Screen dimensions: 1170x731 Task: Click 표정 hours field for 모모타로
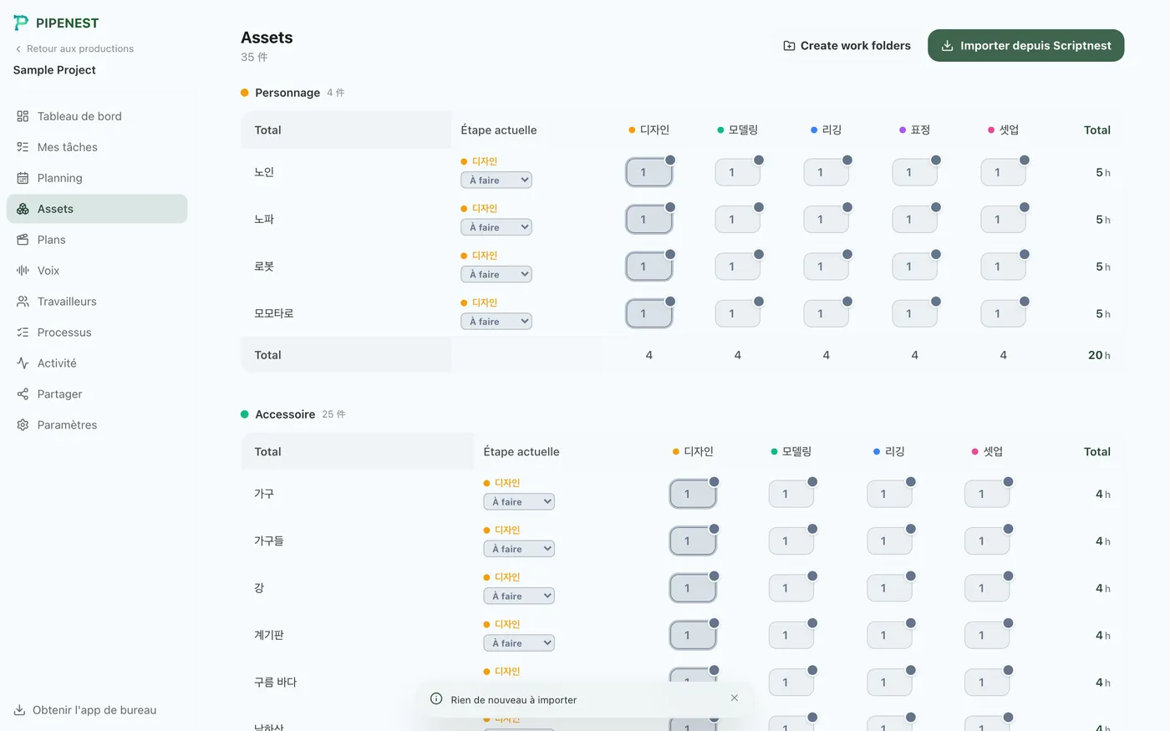pos(914,314)
